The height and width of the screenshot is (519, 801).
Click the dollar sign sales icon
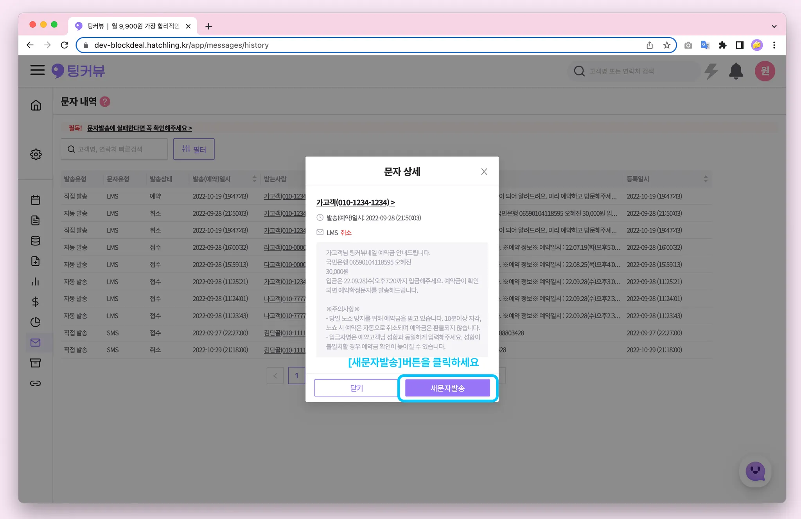point(36,302)
